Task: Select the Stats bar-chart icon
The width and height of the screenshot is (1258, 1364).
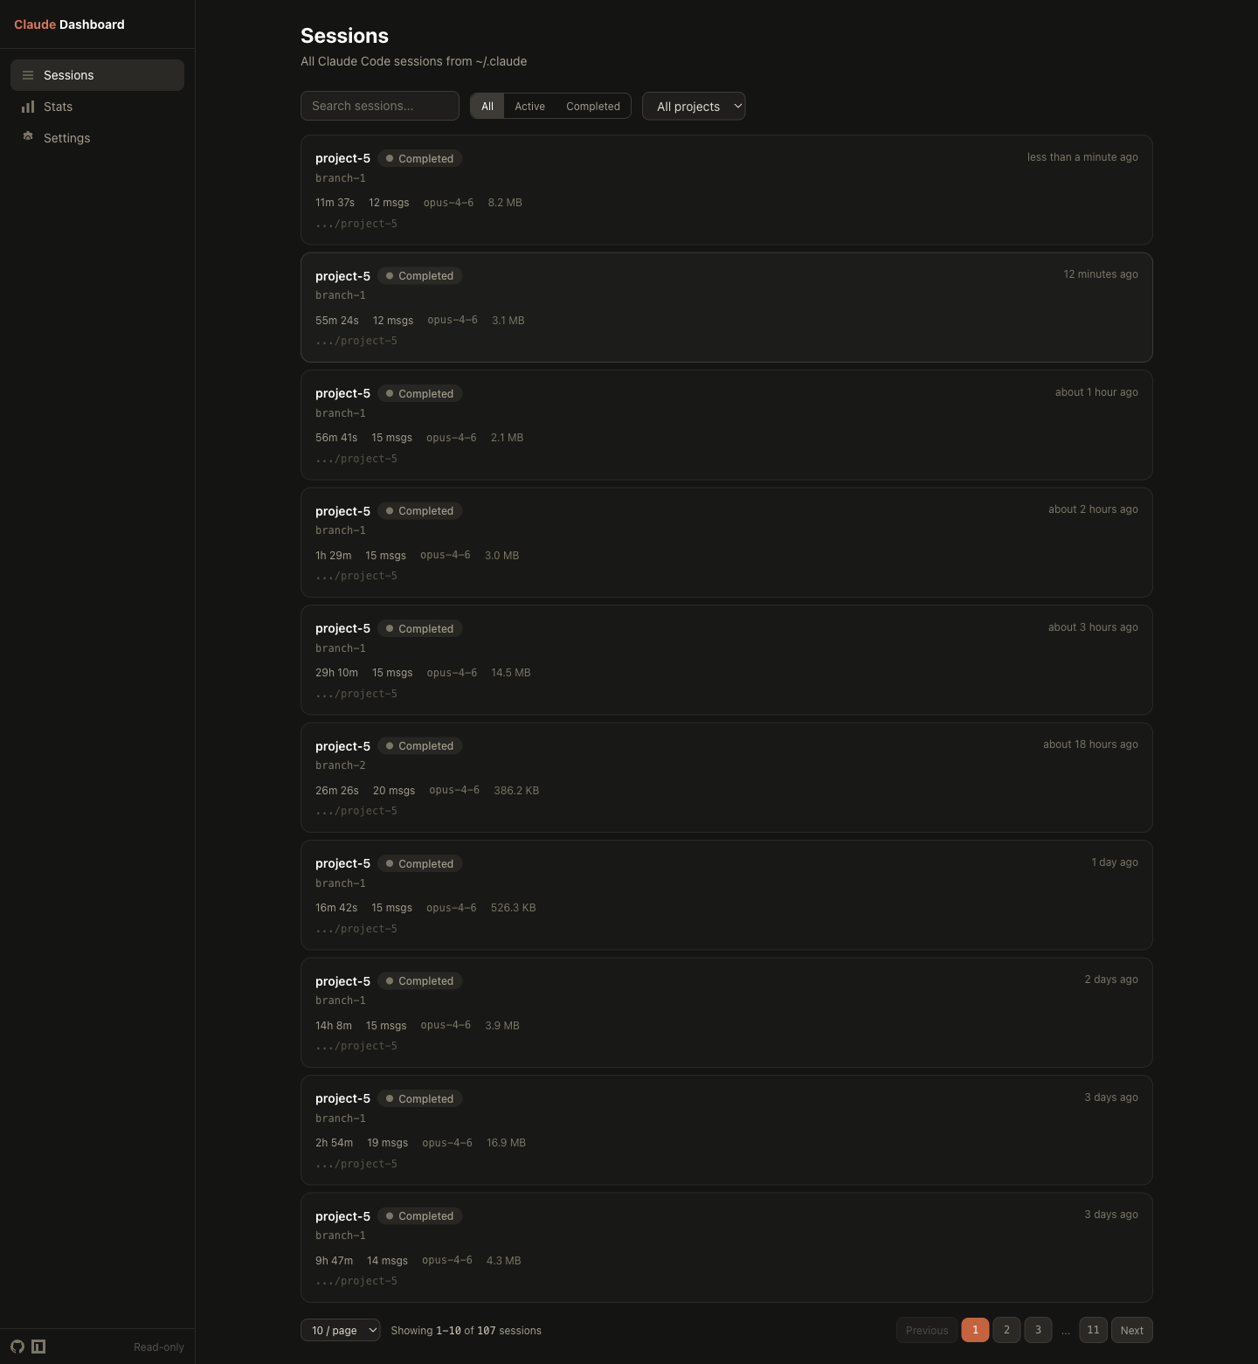Action: pos(28,107)
